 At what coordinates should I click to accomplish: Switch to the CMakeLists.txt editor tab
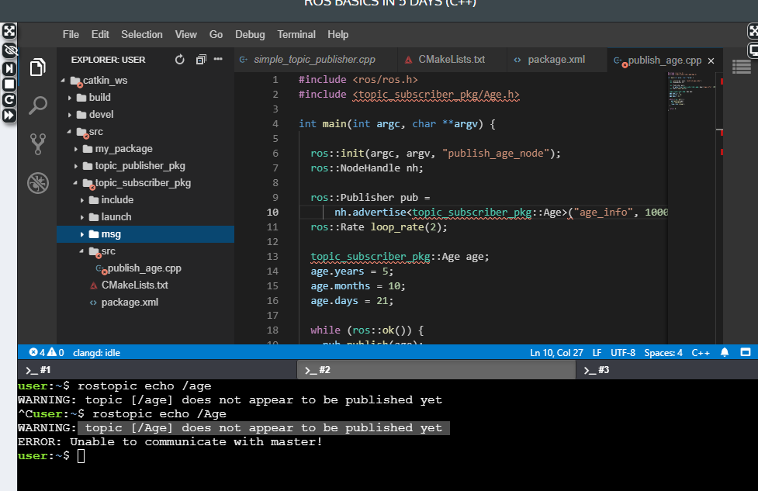[451, 60]
